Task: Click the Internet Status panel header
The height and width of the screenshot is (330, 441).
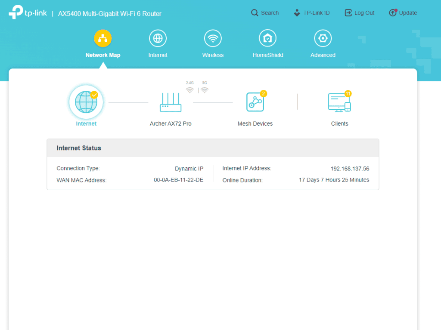Action: coord(213,148)
